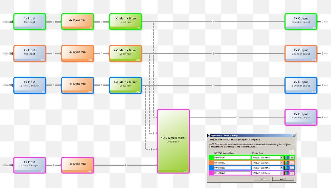
Task: Open color palette for HyperNode4
Action: point(287,173)
